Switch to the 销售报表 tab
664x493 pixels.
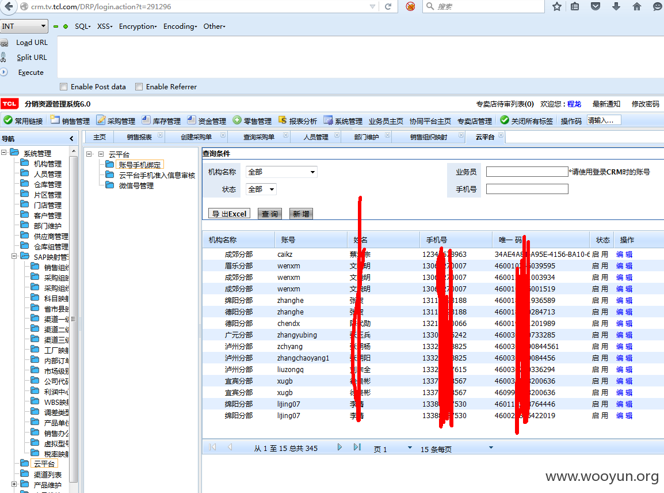(x=139, y=137)
